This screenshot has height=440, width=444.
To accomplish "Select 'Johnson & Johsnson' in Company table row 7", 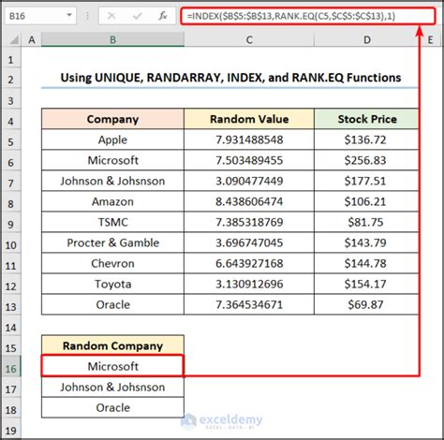I will coord(112,181).
